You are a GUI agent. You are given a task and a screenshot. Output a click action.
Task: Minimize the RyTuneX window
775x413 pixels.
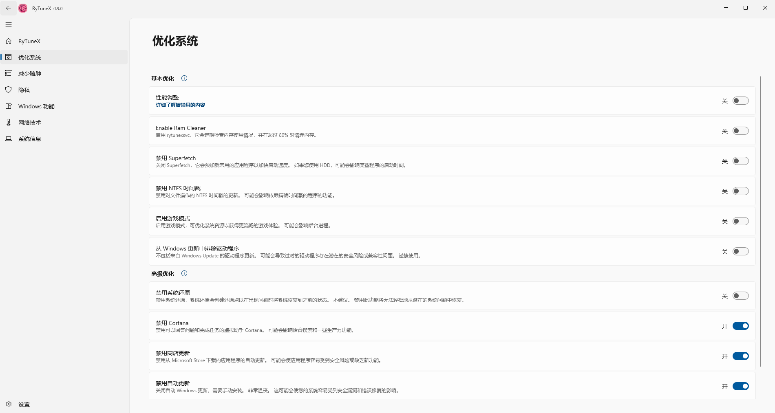tap(726, 8)
